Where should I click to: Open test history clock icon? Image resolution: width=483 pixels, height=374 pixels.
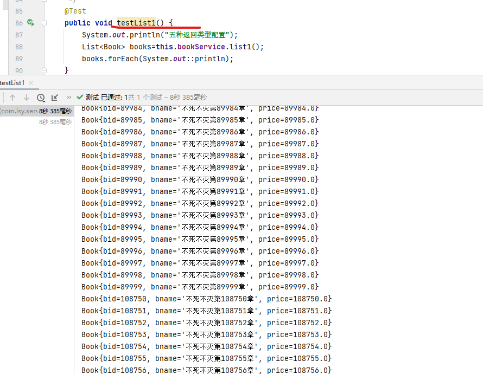[x=41, y=98]
